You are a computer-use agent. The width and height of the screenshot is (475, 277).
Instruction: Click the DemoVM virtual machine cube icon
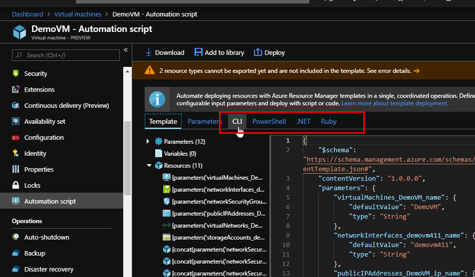pyautogui.click(x=19, y=32)
